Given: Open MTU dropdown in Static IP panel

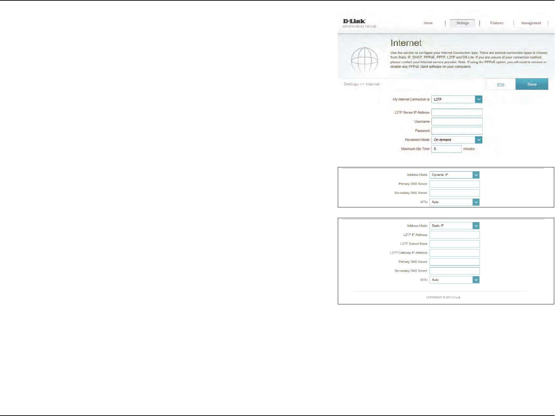Looking at the screenshot, I should pyautogui.click(x=454, y=280).
